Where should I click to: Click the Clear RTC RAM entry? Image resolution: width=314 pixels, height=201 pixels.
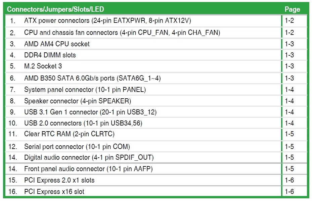pos(69,134)
